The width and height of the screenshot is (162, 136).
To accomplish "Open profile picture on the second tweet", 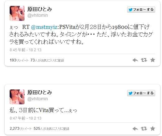I will (17, 97).
